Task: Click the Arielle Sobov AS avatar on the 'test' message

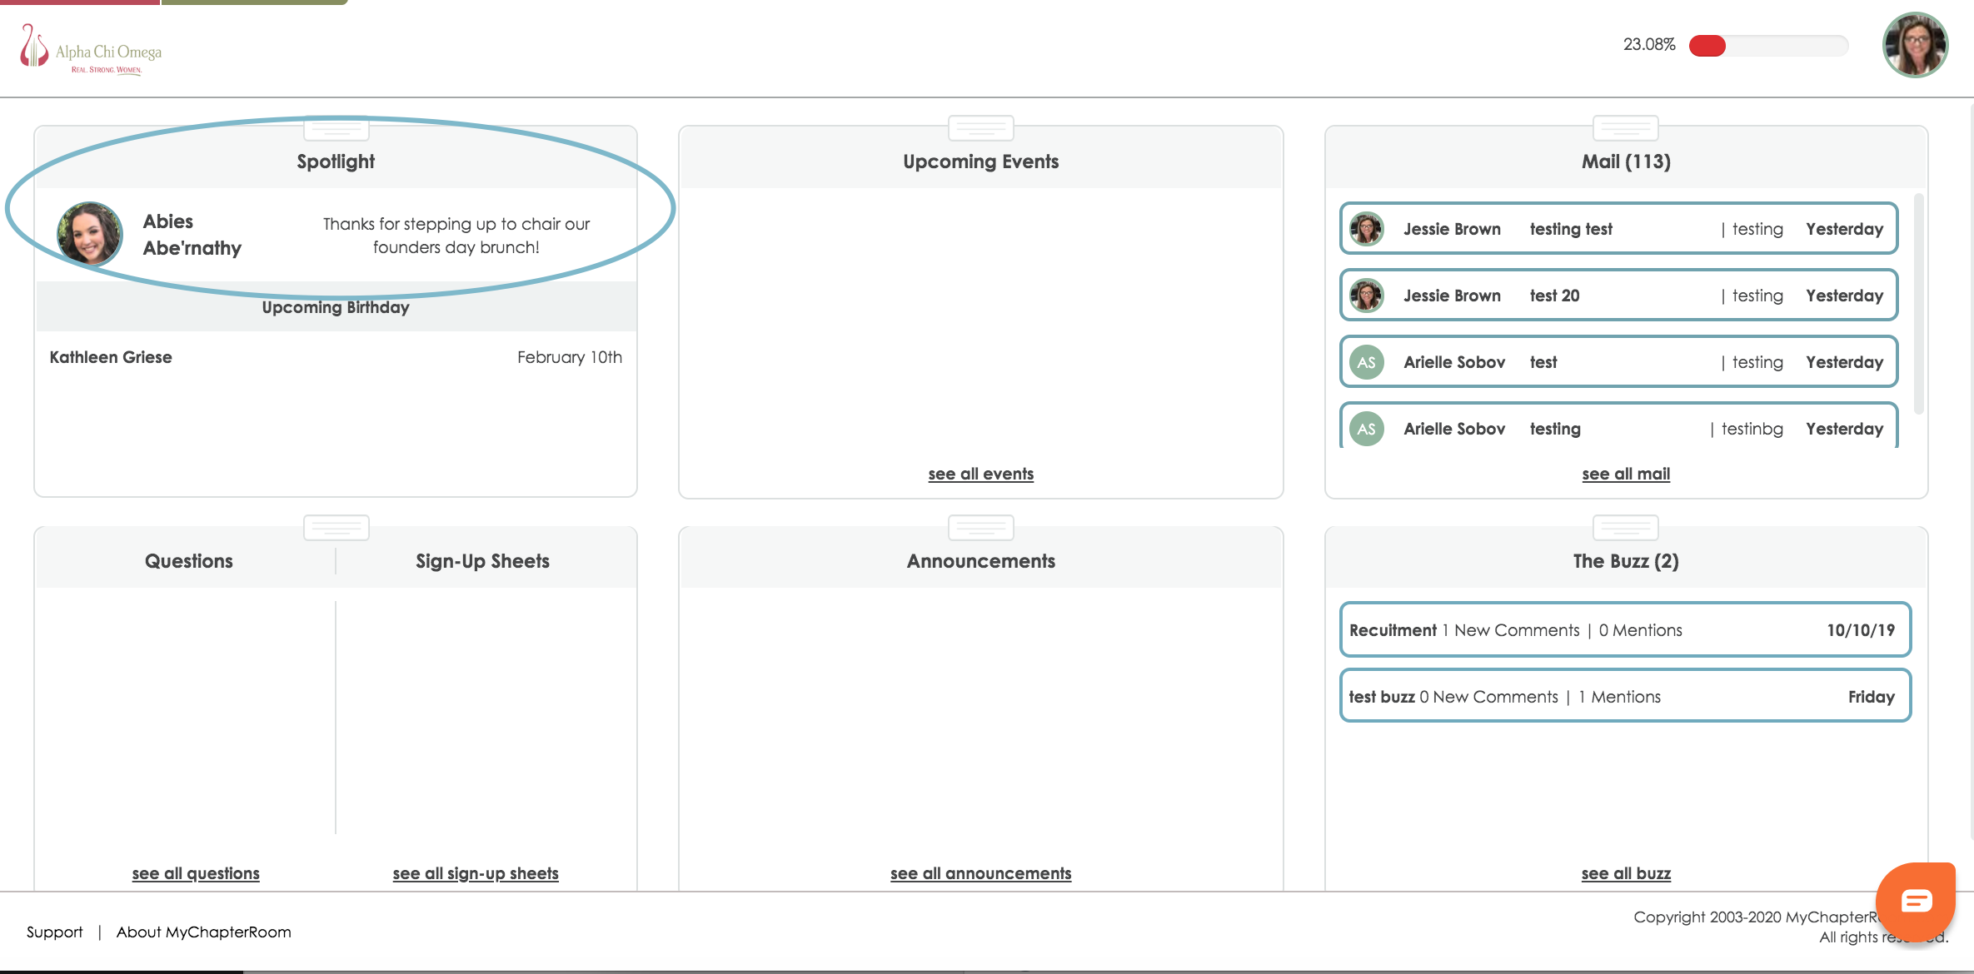Action: pos(1366,362)
